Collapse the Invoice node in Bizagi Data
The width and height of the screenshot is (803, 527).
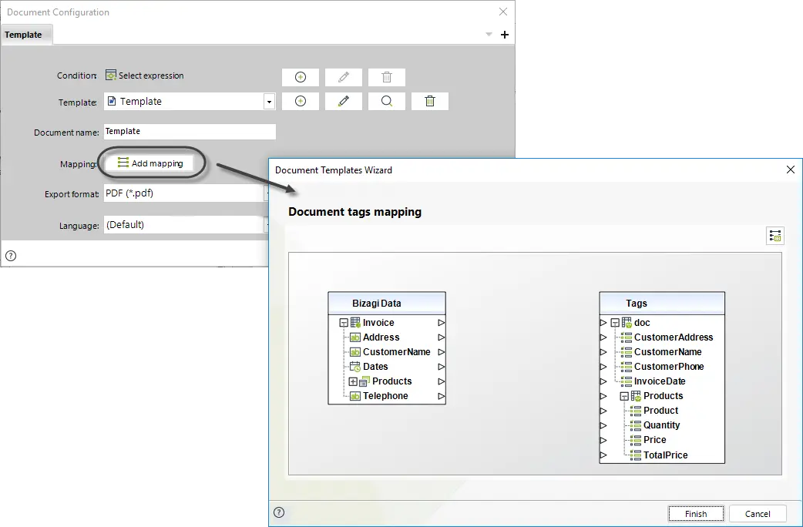(344, 323)
